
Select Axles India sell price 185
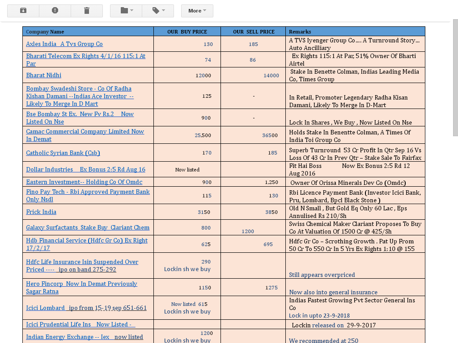[253, 44]
